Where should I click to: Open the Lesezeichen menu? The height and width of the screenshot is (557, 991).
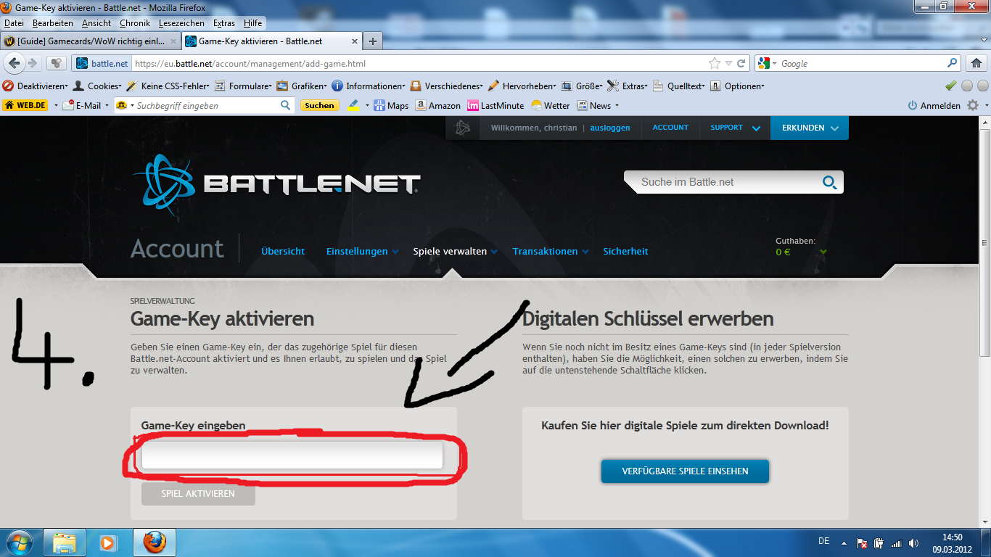click(x=181, y=23)
